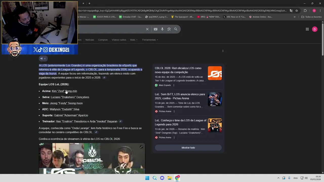Expand the 'Ferramentas' tools dropdown
The width and height of the screenshot is (324, 182).
(x=150, y=40)
